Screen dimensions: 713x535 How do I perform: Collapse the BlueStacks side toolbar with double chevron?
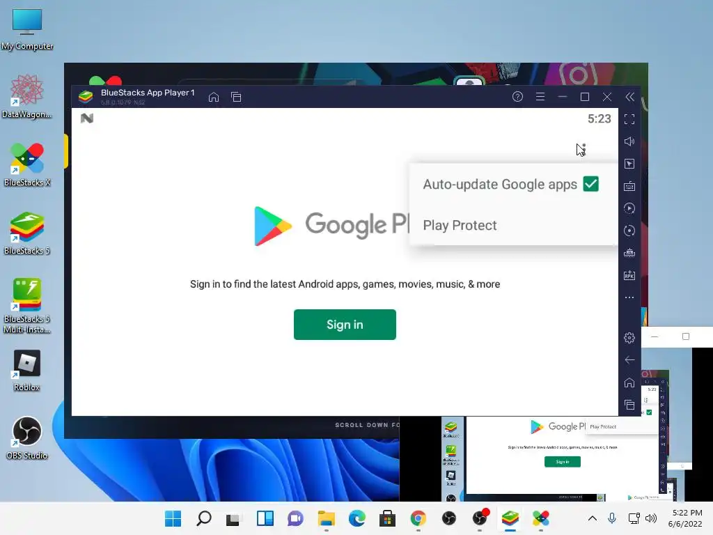coord(629,96)
